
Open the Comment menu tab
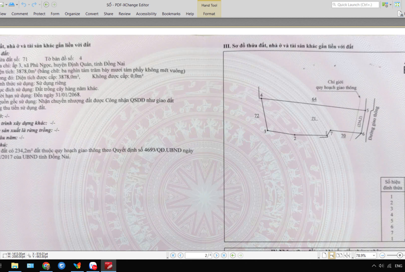tap(20, 14)
